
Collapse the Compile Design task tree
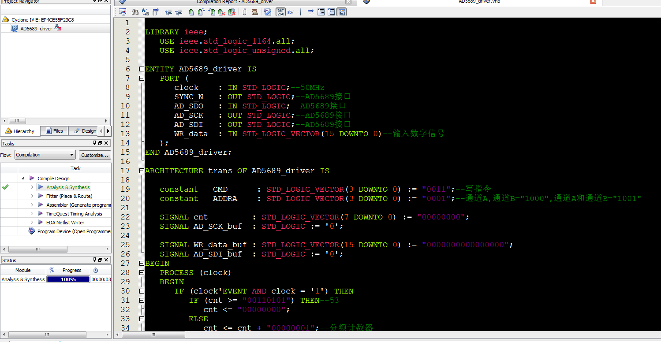(x=23, y=178)
